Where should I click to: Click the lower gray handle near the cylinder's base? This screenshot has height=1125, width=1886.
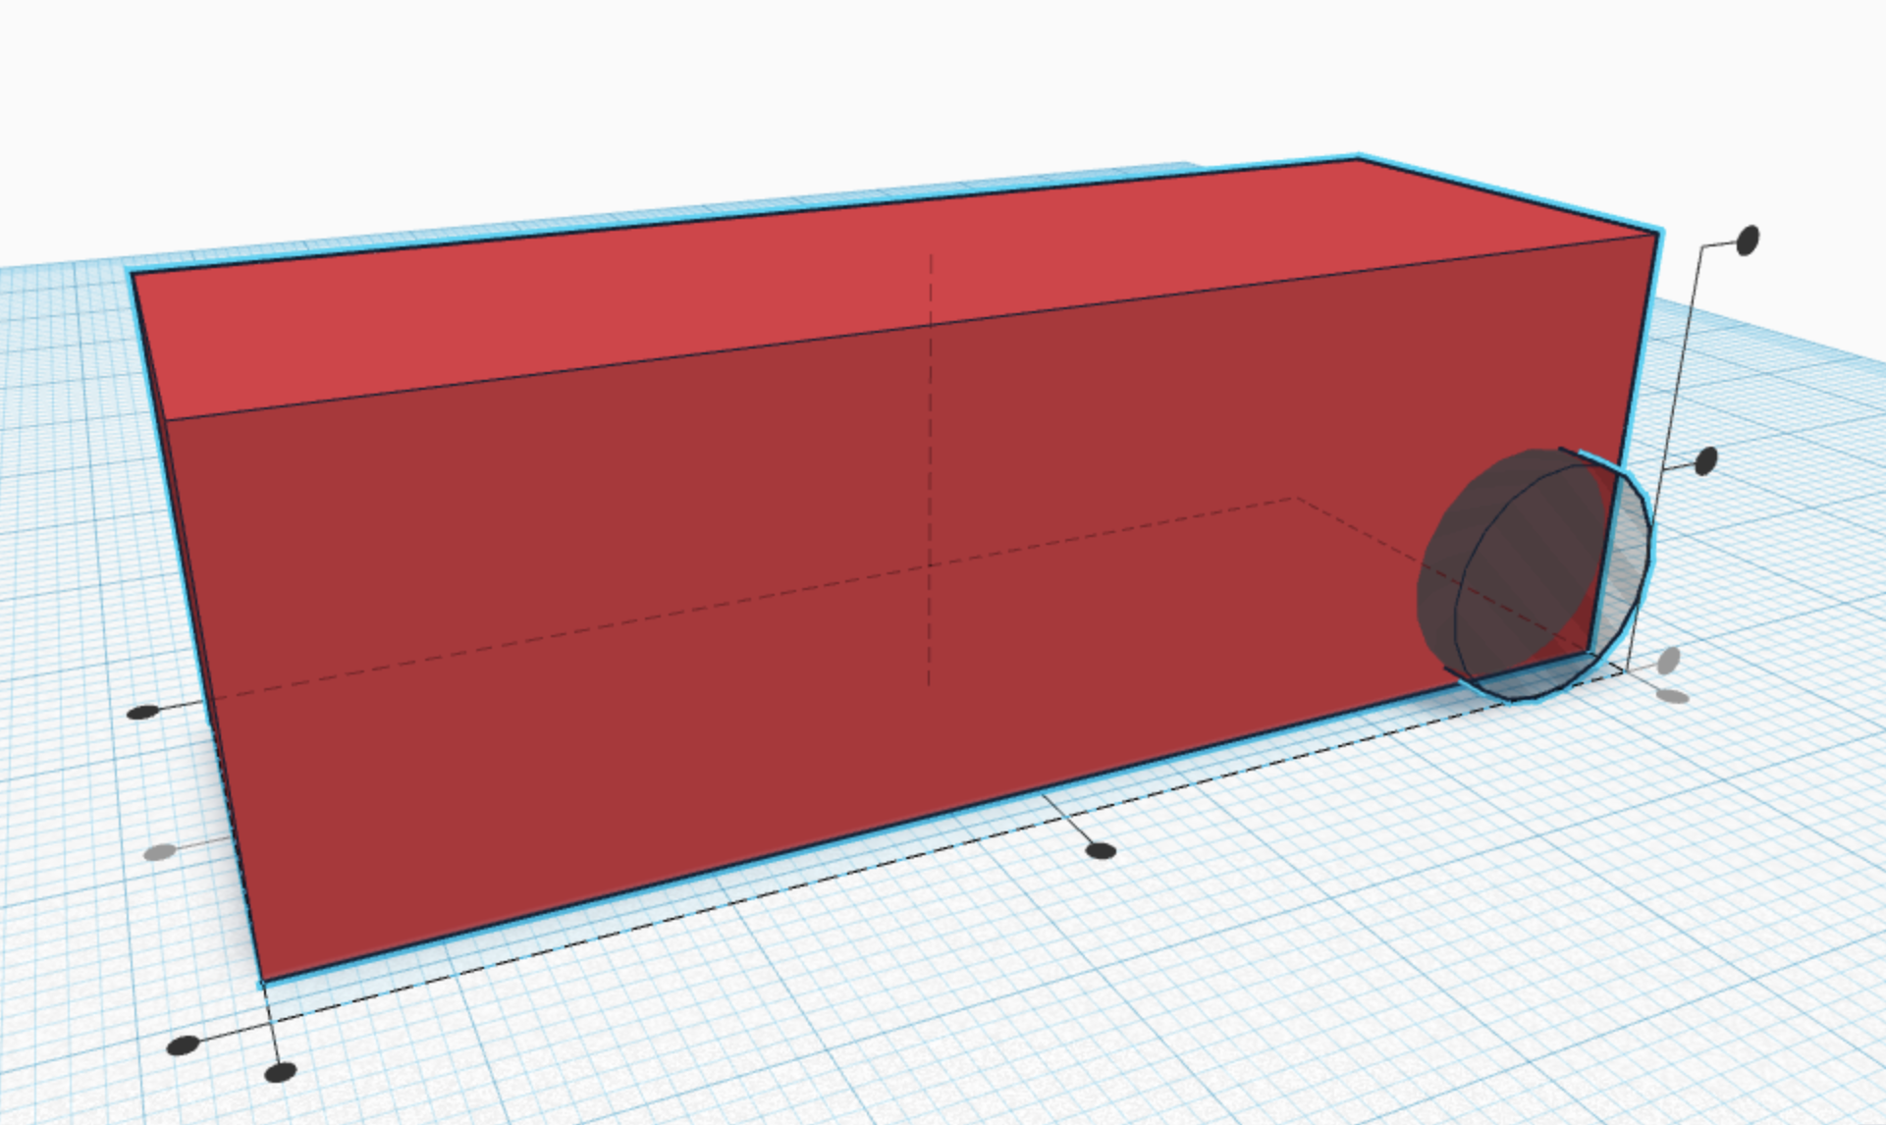click(1672, 697)
